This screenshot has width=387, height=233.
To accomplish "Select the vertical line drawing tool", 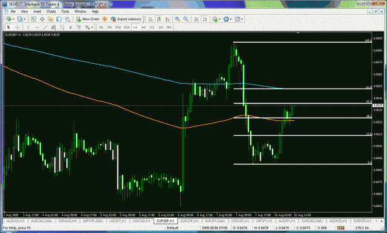I will click(28, 27).
